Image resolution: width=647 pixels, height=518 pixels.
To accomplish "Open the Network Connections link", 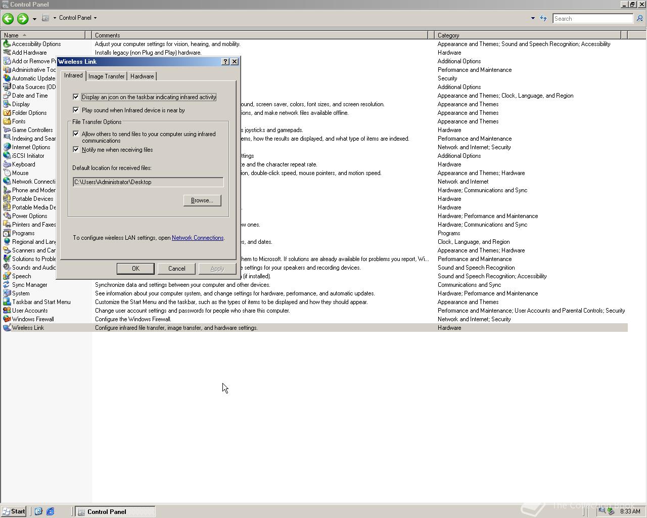I will (198, 238).
